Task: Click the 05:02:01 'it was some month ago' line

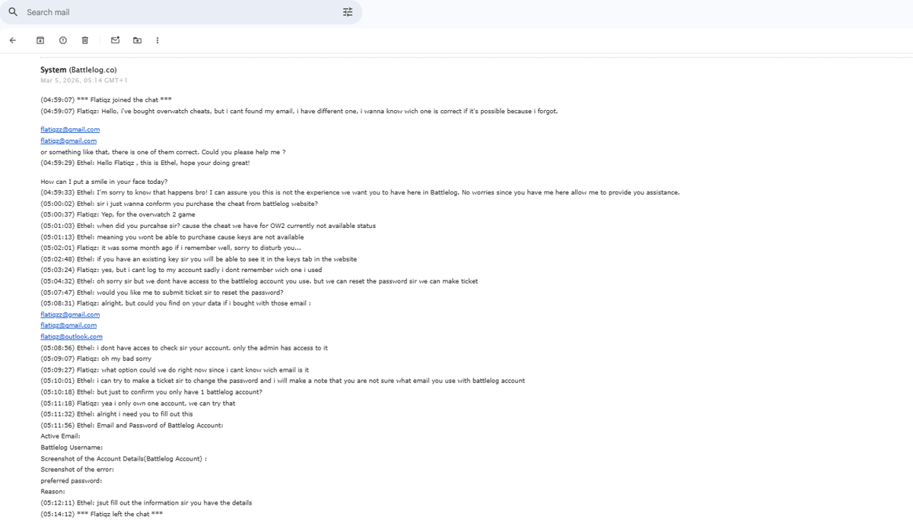Action: [x=171, y=248]
